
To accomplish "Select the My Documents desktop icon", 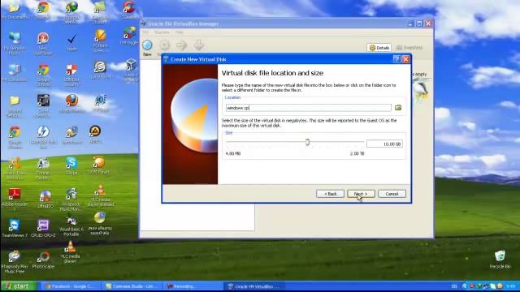I will tap(15, 10).
